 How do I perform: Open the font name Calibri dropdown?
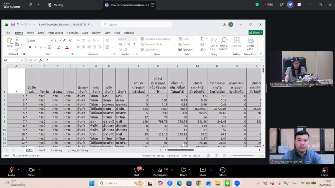51,40
